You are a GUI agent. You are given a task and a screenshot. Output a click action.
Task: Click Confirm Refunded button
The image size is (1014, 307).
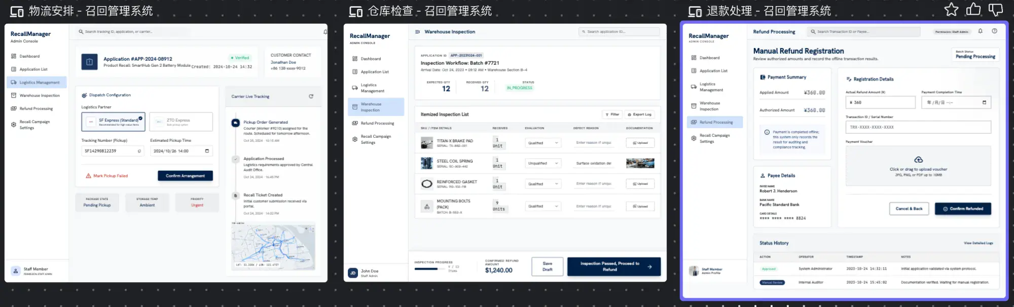tap(963, 209)
